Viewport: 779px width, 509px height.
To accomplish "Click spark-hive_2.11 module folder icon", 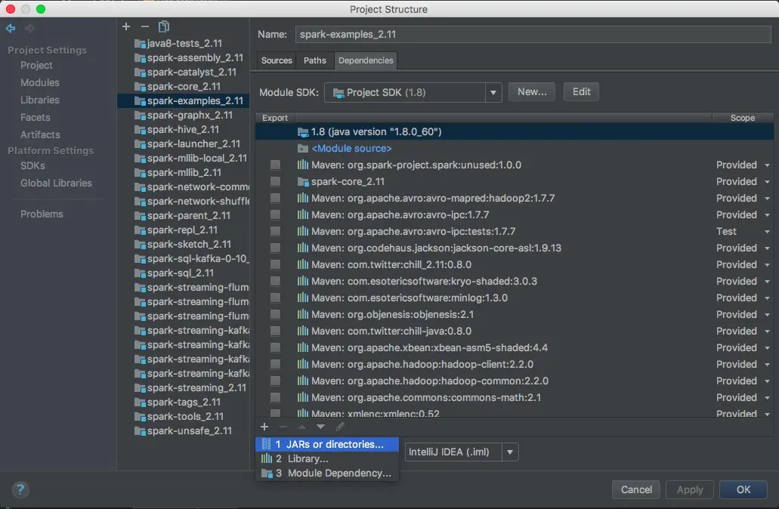I will [x=140, y=130].
